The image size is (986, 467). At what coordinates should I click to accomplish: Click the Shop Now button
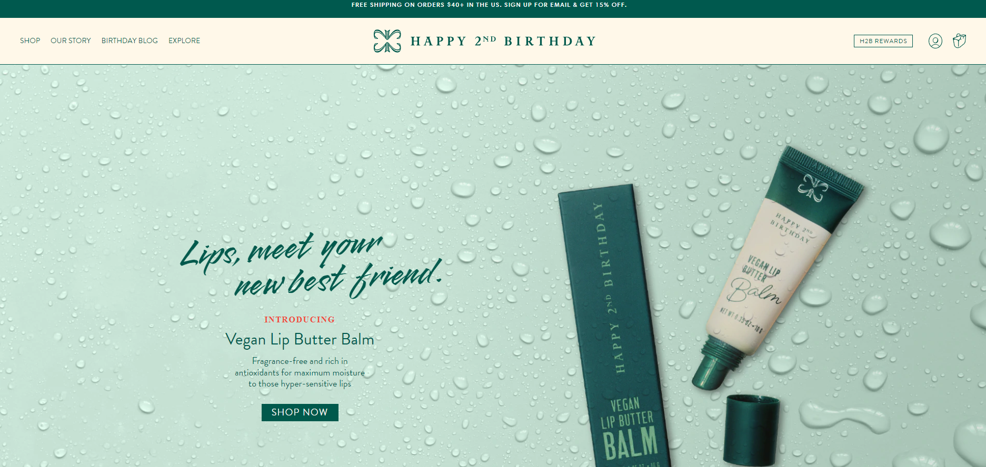[300, 412]
